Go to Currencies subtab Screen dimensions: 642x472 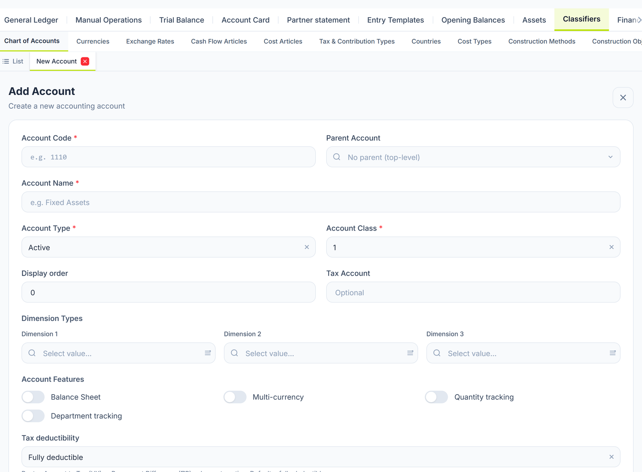[x=93, y=42]
